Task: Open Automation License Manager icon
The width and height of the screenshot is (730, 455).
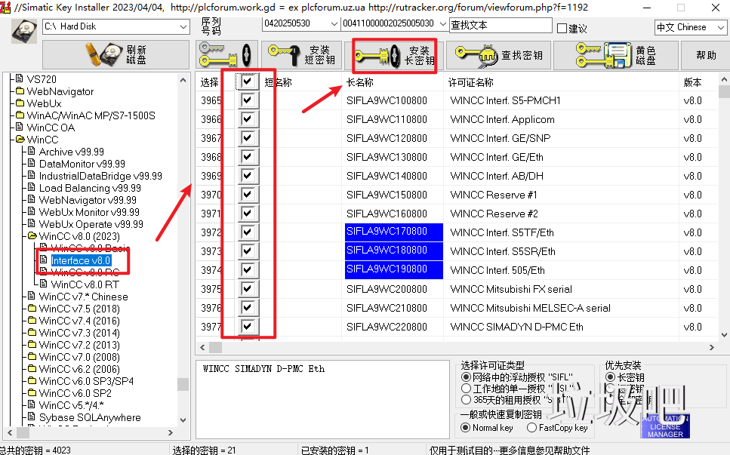Action: (664, 426)
